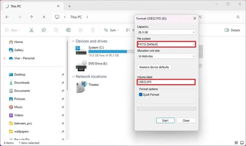246x146 pixels.
Task: Select the Rename icon in toolbar
Action: pyautogui.click(x=68, y=30)
